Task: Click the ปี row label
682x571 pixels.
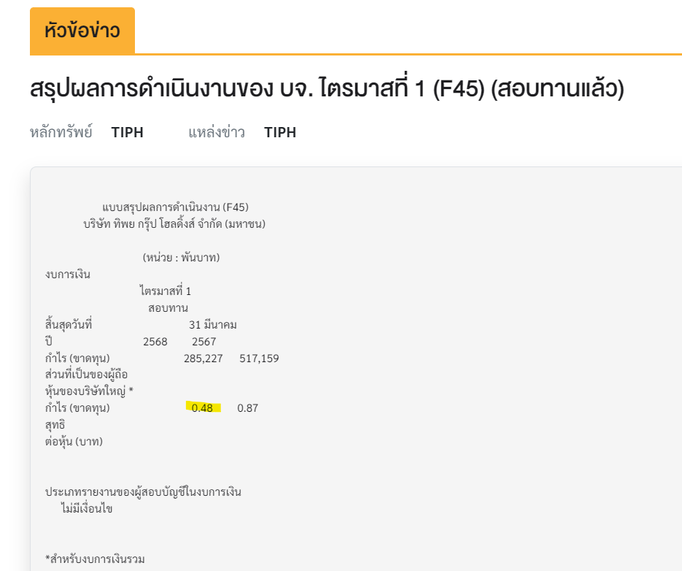Action: (x=48, y=341)
